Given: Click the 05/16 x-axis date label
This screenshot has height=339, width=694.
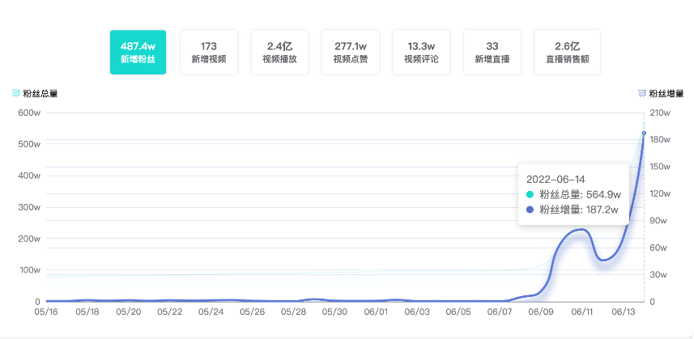Looking at the screenshot, I should point(46,311).
